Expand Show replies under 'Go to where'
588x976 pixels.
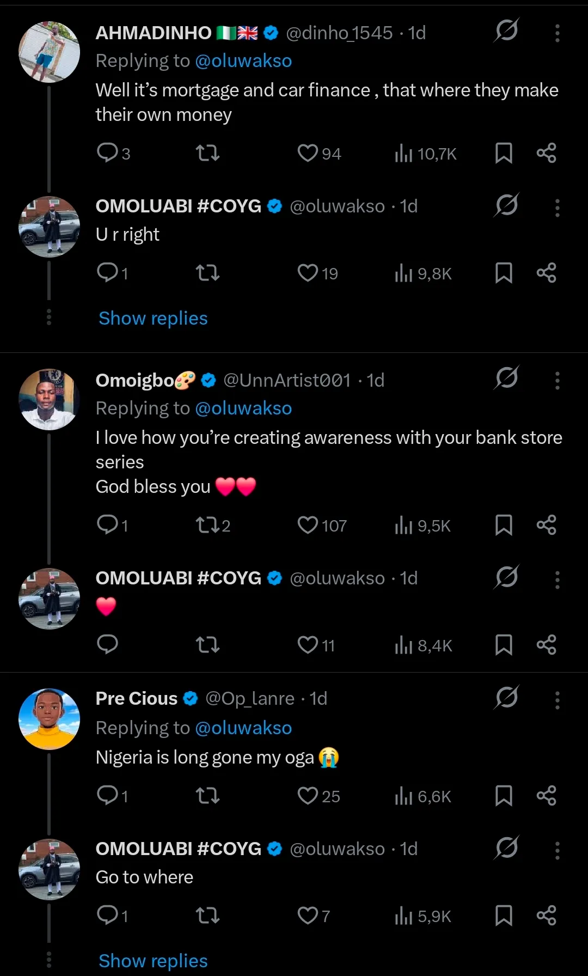point(153,961)
